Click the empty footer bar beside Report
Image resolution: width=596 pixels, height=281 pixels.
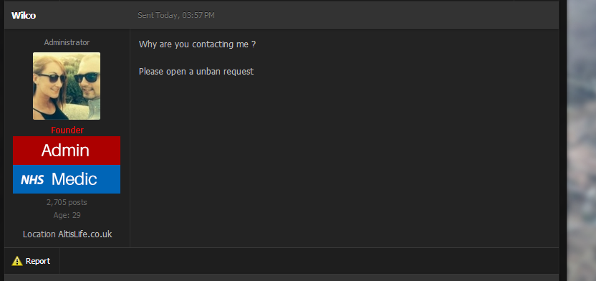[309, 261]
